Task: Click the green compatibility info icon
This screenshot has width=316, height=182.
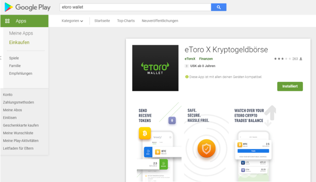Action: tap(187, 76)
